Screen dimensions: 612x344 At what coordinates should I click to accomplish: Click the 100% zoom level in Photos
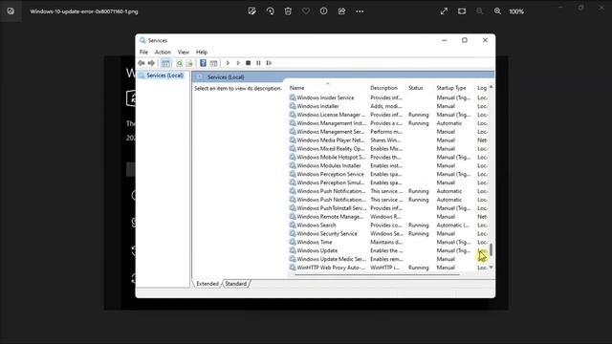tap(516, 11)
